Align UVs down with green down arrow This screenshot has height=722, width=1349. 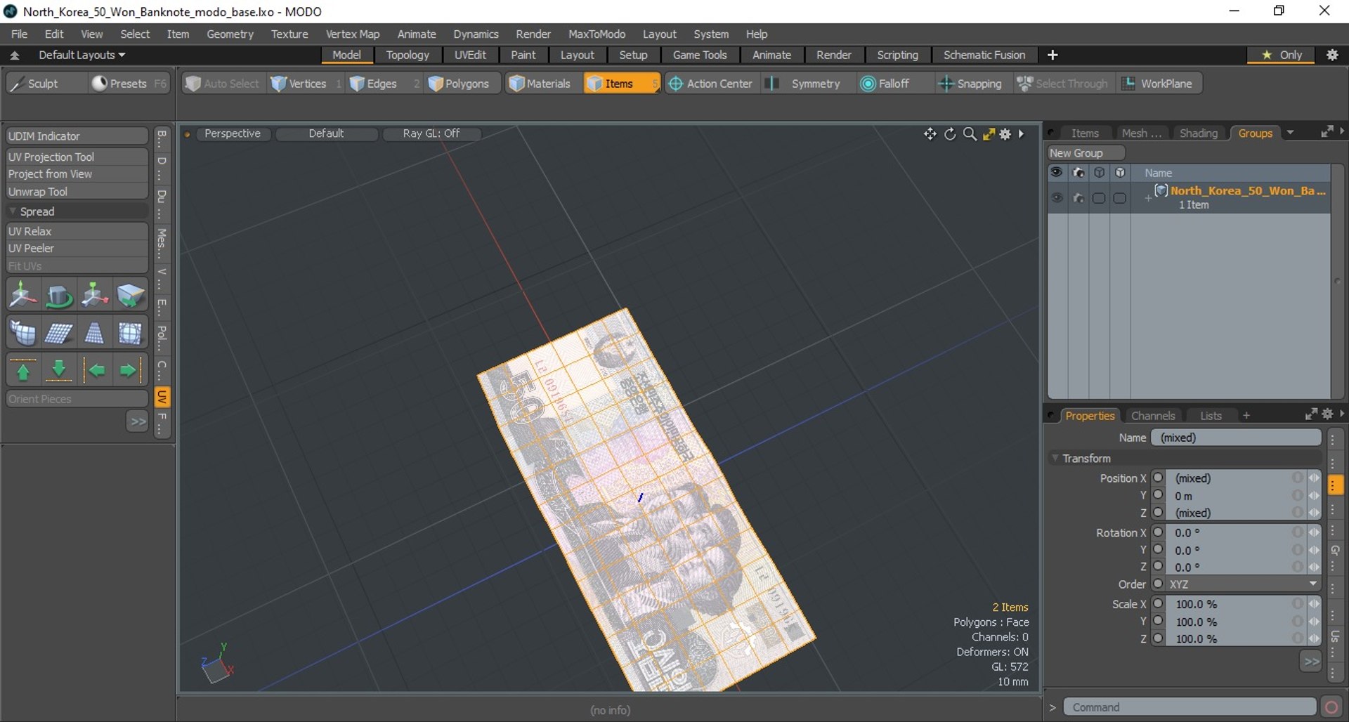click(x=58, y=370)
